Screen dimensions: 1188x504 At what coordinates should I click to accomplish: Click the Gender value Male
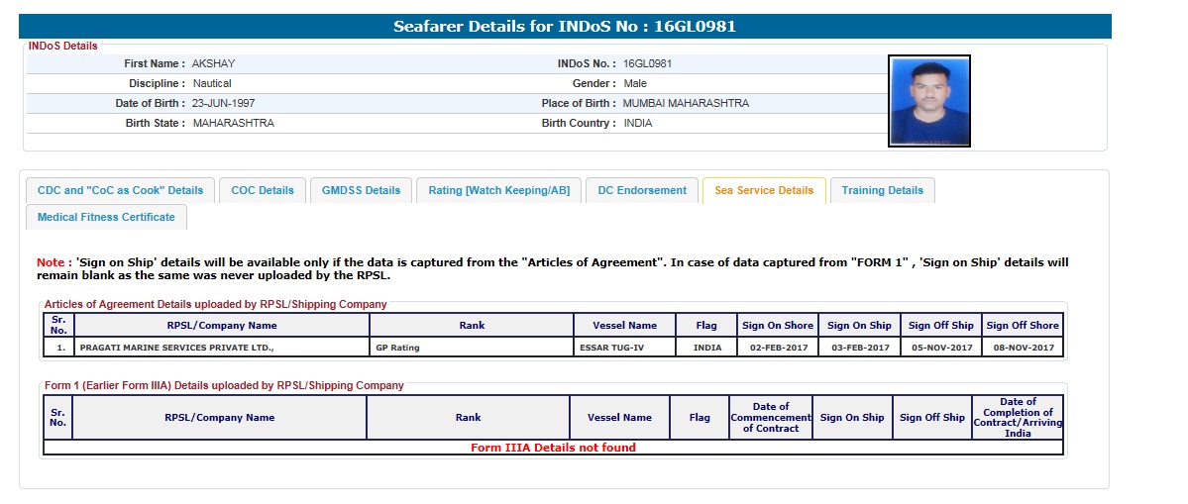[x=635, y=83]
